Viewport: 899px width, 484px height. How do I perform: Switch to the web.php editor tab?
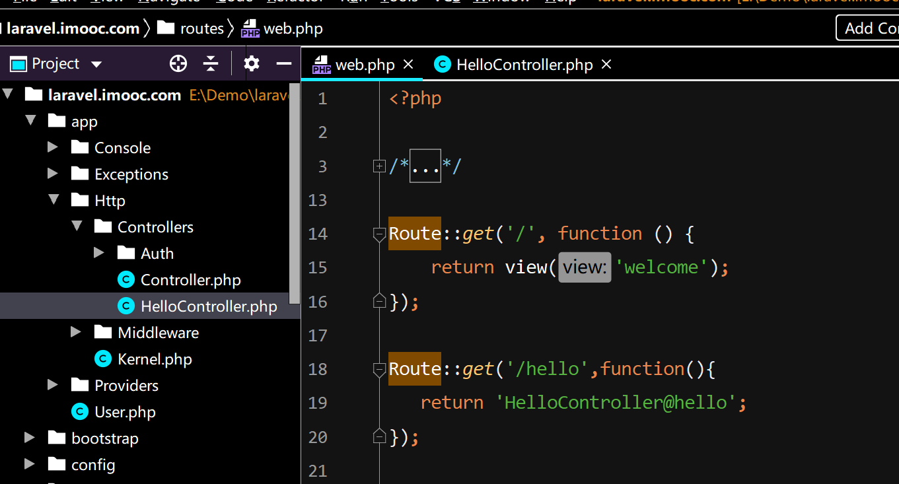362,65
